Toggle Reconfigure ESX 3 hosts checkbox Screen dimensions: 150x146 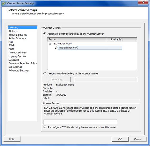coord(45,127)
